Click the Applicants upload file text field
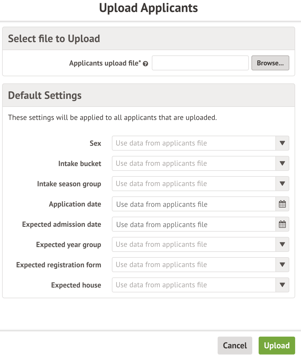This screenshot has height=355, width=301. point(200,63)
